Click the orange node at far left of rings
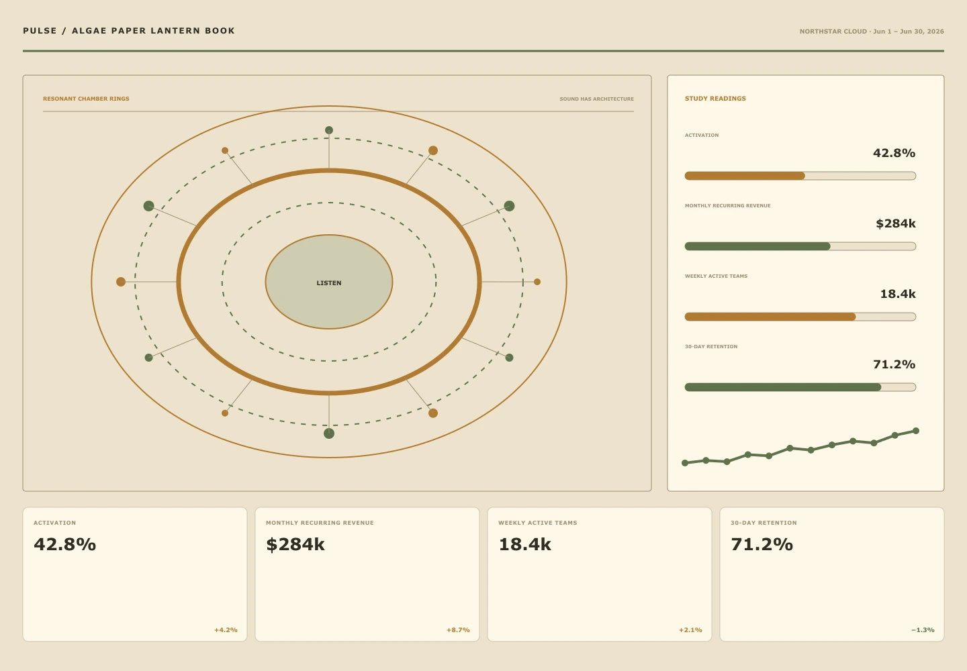 (121, 282)
